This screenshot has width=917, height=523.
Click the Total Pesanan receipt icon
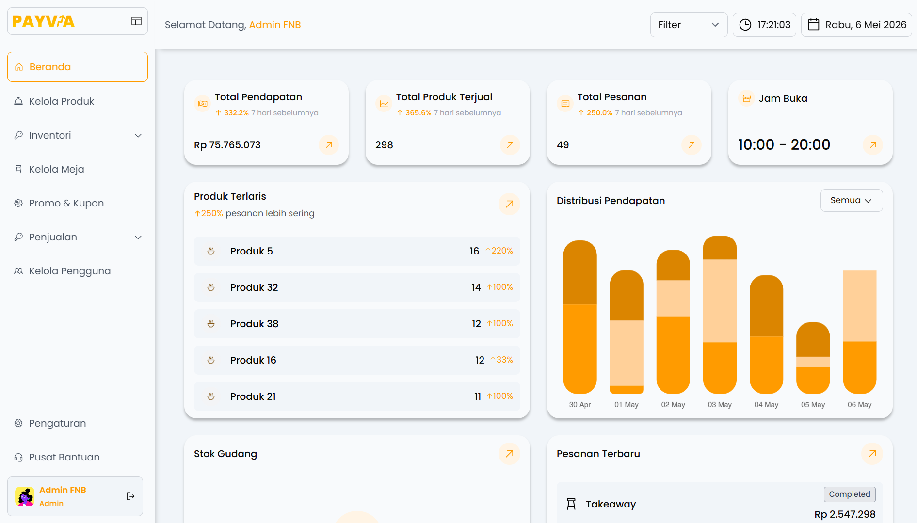(x=565, y=104)
